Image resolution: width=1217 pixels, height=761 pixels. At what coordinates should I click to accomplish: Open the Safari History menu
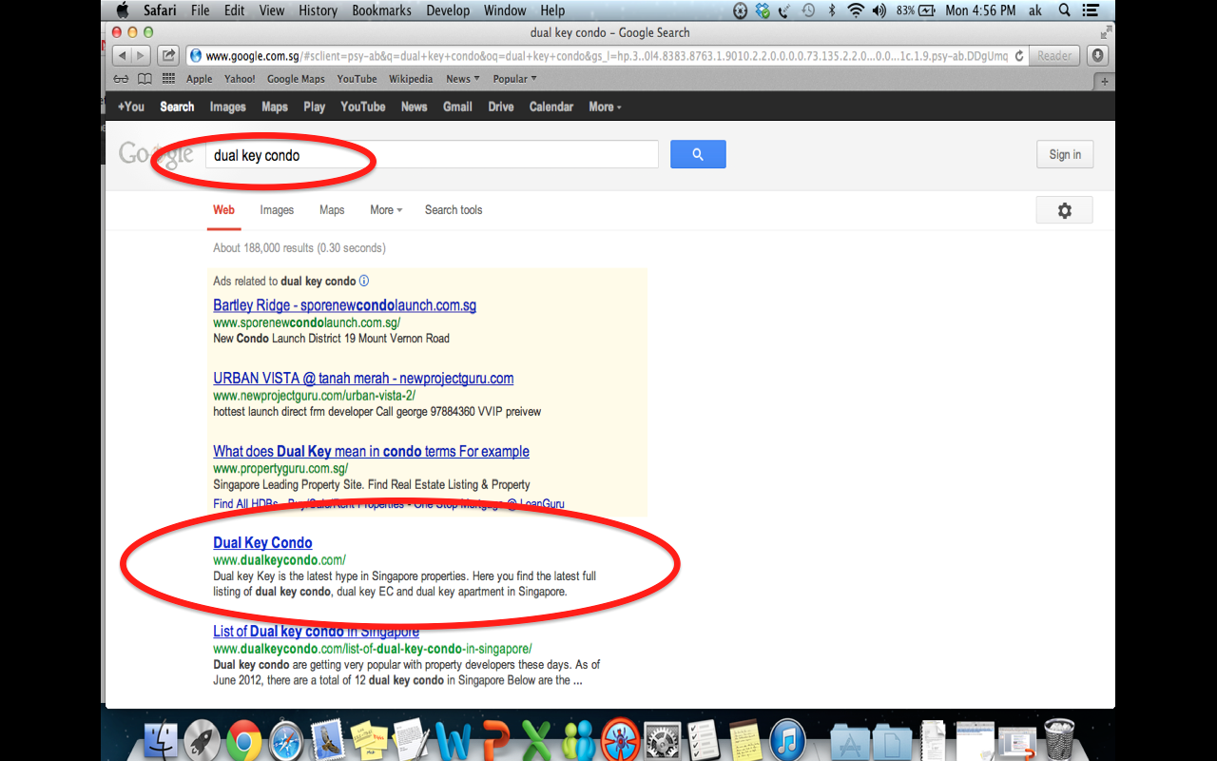[x=318, y=10]
